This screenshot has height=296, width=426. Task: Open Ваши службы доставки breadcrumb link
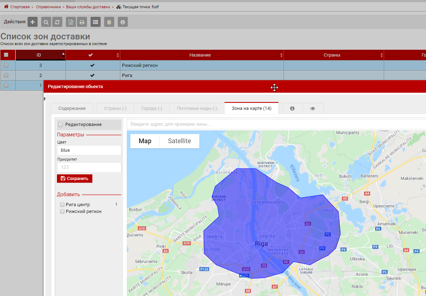click(88, 7)
